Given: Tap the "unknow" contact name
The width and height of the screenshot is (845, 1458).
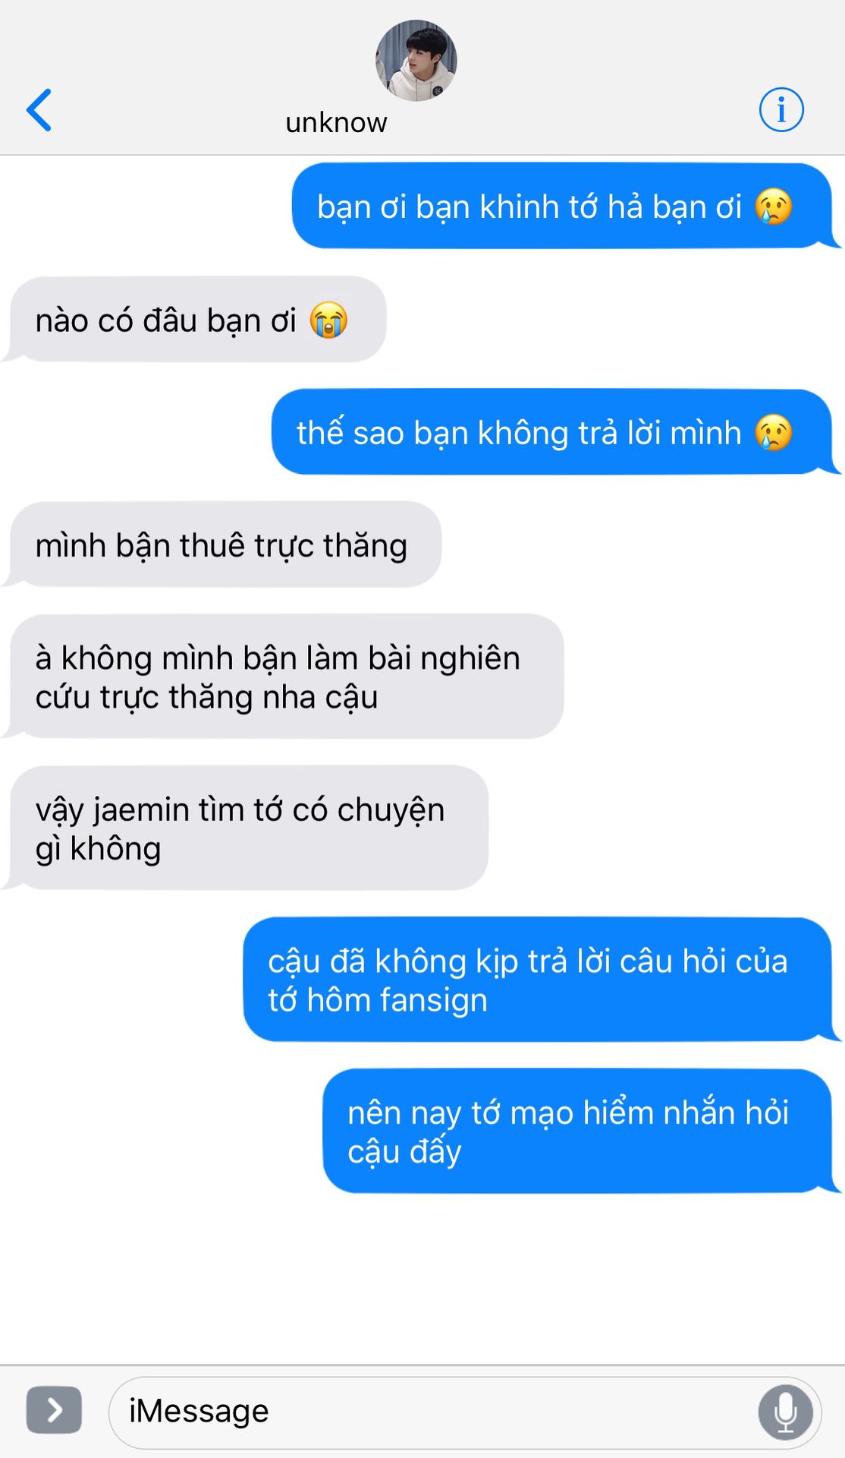Looking at the screenshot, I should [336, 123].
